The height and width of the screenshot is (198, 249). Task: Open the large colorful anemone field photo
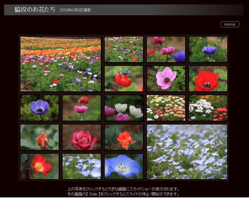pyautogui.click(x=61, y=64)
